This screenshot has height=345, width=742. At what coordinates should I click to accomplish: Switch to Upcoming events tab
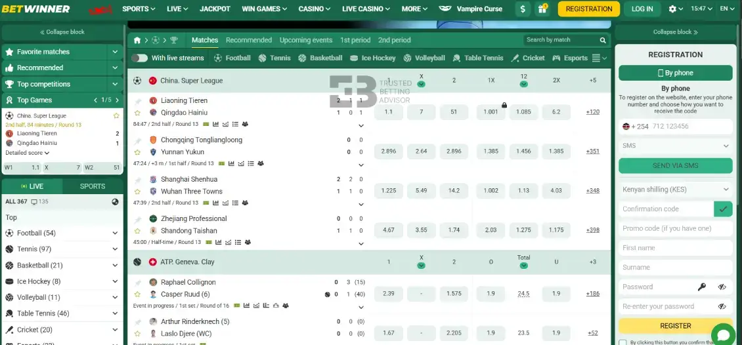306,40
